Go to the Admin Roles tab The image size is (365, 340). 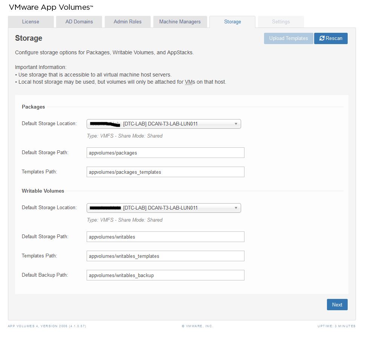[128, 21]
